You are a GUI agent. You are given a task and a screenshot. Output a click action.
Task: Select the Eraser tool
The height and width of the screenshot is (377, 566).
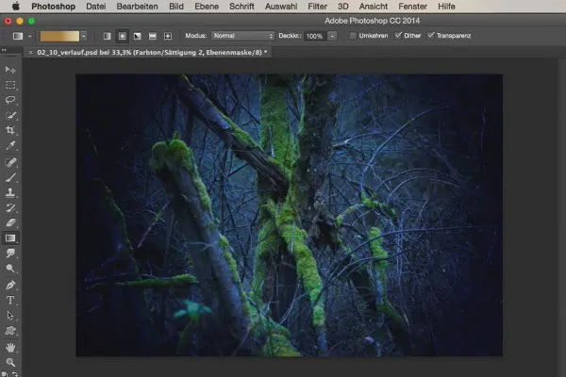10,223
